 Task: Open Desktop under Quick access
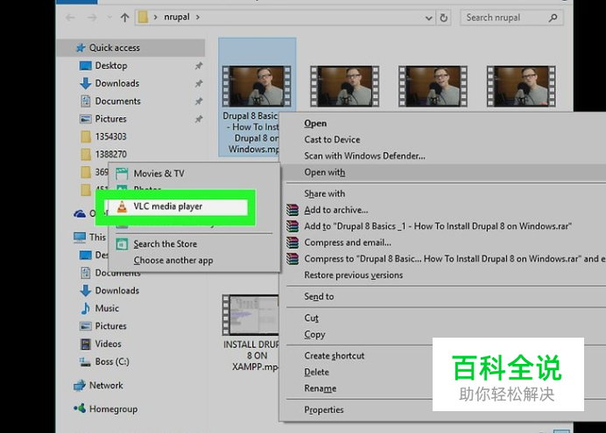111,66
